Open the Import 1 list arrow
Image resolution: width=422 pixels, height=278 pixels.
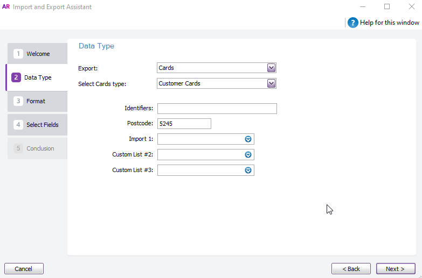click(x=248, y=139)
